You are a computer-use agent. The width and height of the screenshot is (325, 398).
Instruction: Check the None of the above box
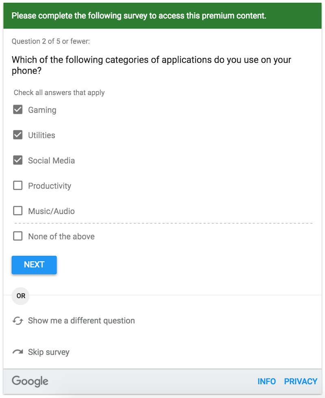coord(18,236)
